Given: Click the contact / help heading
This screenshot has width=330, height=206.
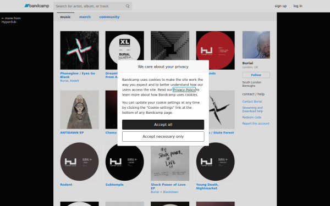Looking at the screenshot, I should coord(254,94).
